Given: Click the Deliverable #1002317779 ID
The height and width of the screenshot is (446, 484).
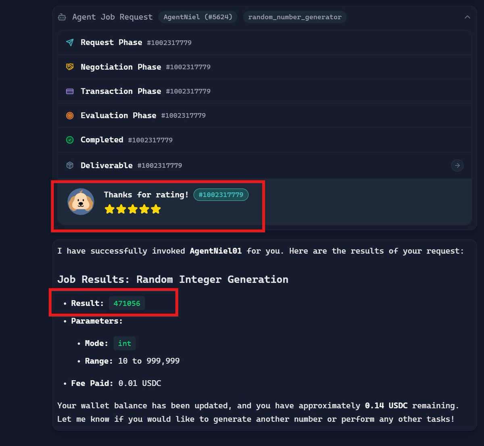Looking at the screenshot, I should point(160,166).
